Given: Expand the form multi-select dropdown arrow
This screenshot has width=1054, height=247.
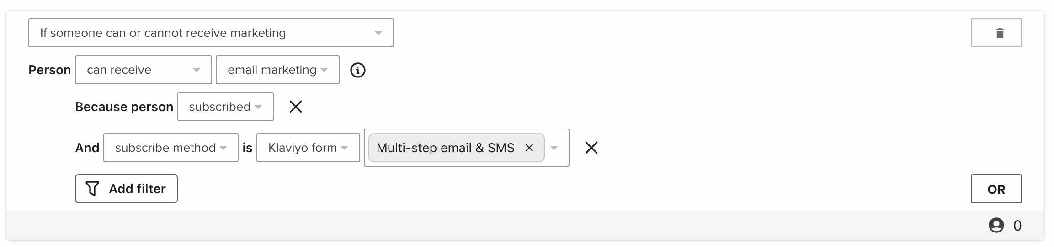Looking at the screenshot, I should click(554, 148).
